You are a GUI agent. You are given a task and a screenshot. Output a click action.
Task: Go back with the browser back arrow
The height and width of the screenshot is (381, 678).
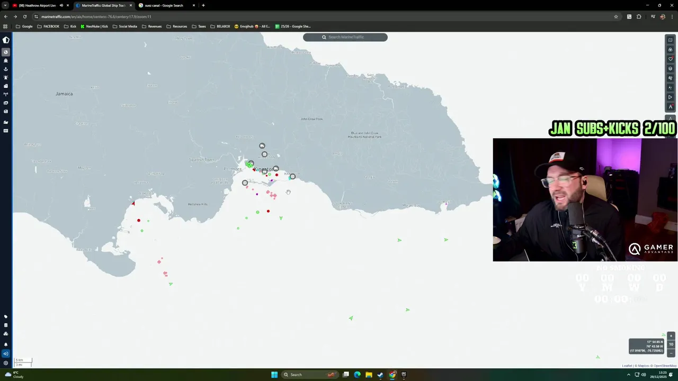coord(5,16)
